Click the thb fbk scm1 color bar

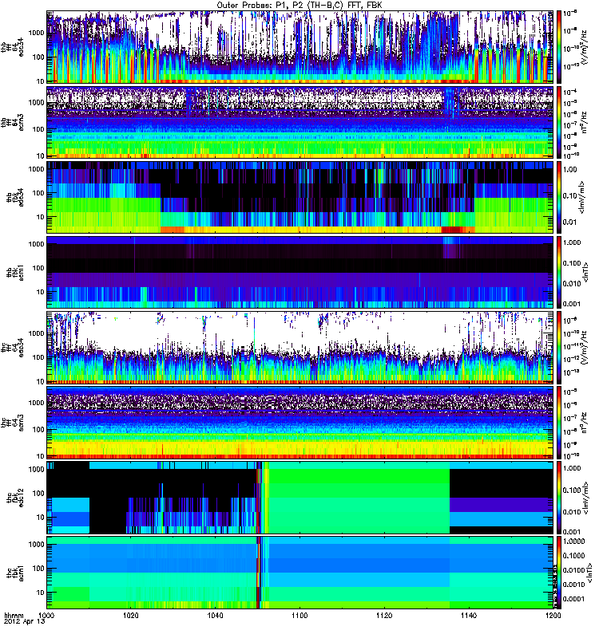[x=559, y=273]
